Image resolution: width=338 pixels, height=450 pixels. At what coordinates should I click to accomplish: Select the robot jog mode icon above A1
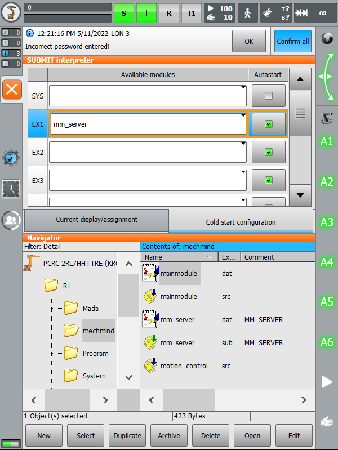tap(327, 118)
